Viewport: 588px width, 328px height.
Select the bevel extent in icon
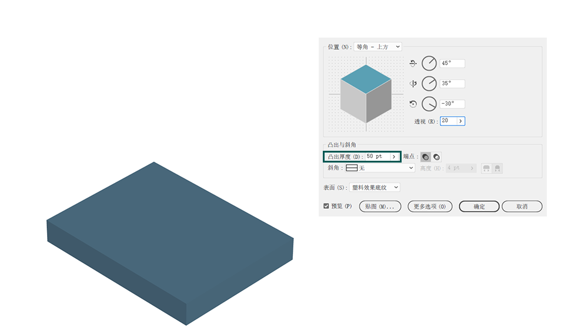point(497,168)
